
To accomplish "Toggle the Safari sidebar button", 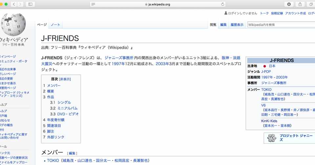I will tap(30, 4).
